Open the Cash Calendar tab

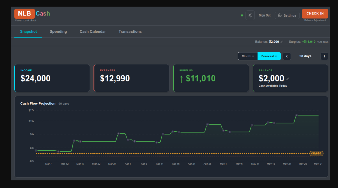coord(93,32)
